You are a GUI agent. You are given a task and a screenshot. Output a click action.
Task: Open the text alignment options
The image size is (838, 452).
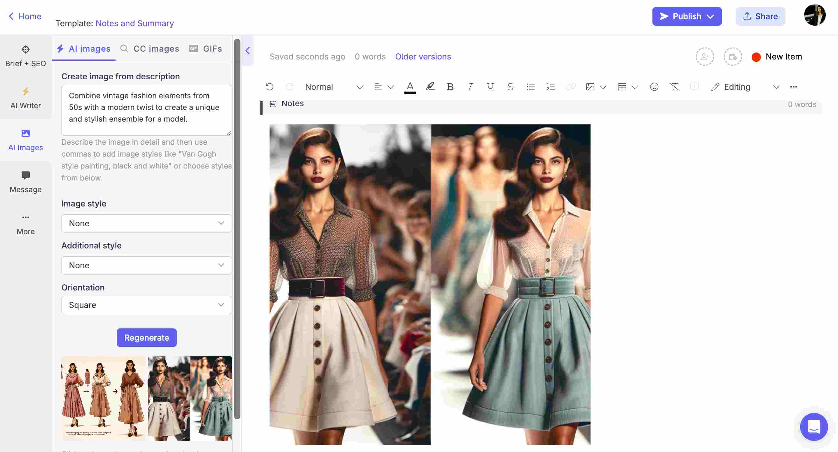point(378,87)
